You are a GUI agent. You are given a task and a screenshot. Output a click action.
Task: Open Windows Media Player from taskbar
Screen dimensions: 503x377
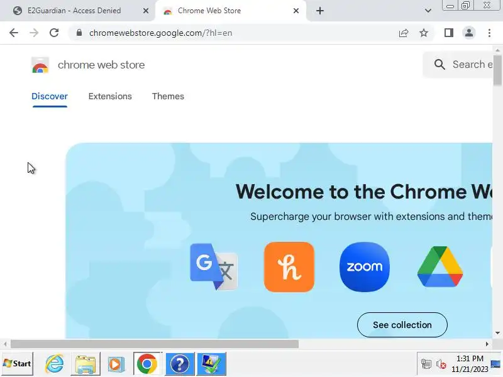(116, 364)
